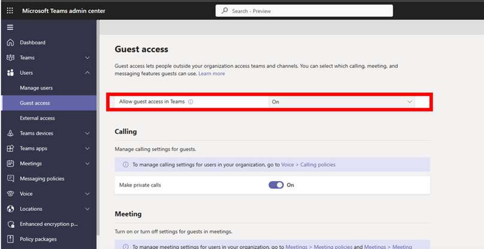Viewport: 484px width, 249px height.
Task: Open Enhanced encryption policies item
Action: coord(49,224)
